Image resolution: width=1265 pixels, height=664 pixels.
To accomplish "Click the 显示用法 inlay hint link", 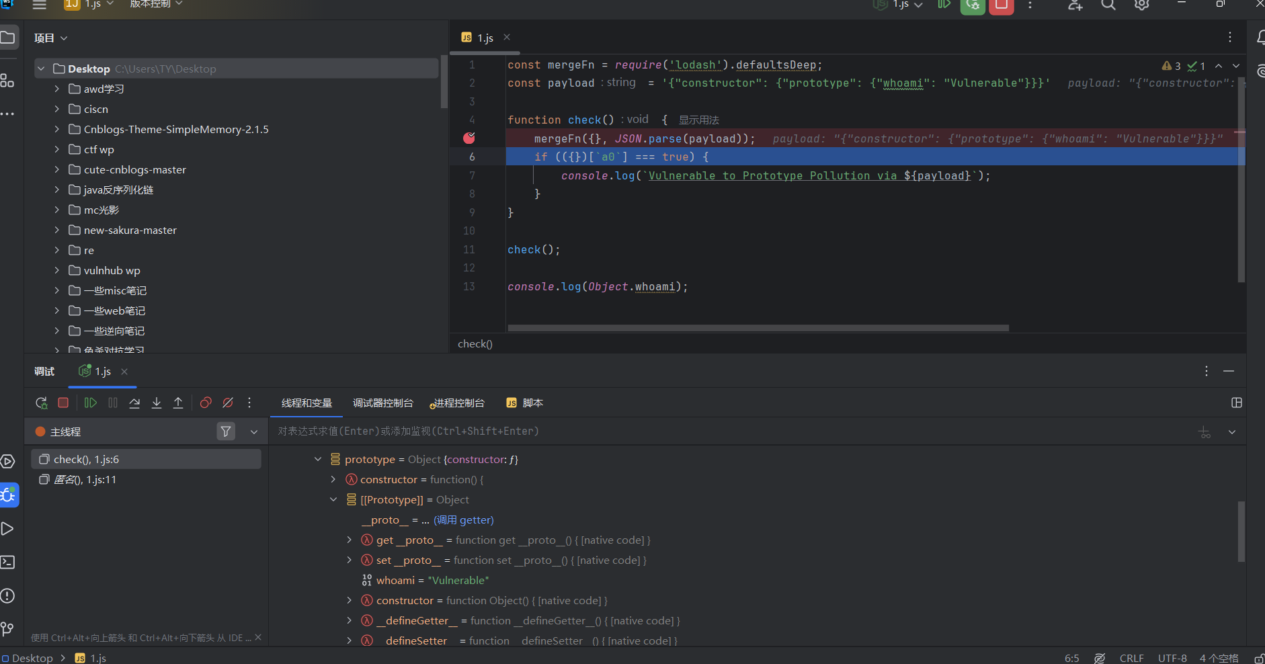I will (699, 120).
